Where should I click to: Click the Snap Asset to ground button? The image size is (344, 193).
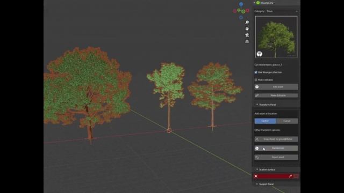tap(276, 139)
